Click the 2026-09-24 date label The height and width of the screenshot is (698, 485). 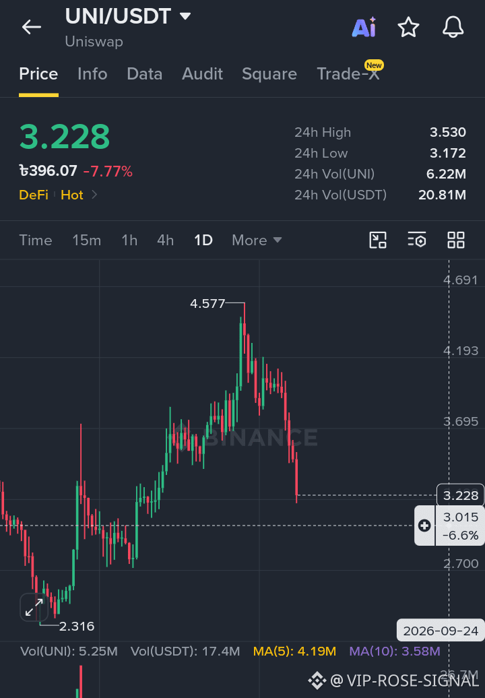441,631
